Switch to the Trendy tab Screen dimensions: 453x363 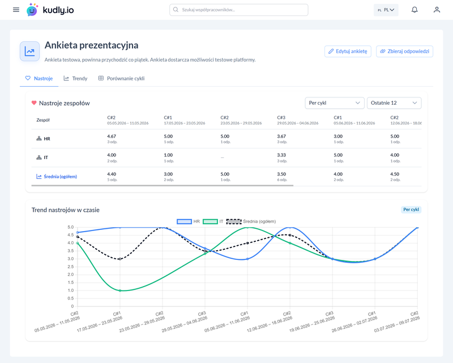coord(75,79)
